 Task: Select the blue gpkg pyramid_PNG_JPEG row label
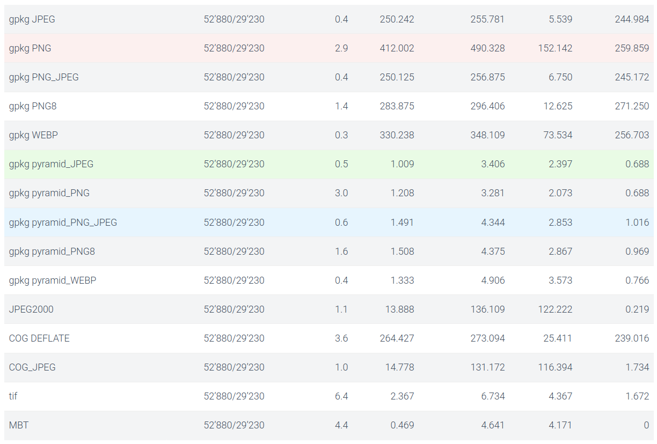[x=63, y=223]
